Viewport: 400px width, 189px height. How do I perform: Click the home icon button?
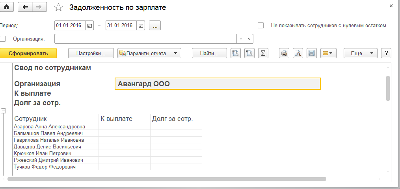pos(7,7)
